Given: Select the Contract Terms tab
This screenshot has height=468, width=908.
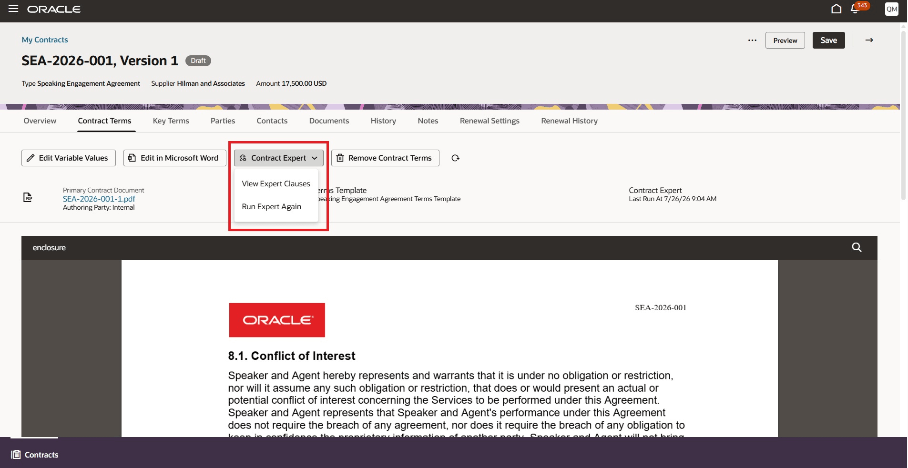Looking at the screenshot, I should (x=104, y=121).
